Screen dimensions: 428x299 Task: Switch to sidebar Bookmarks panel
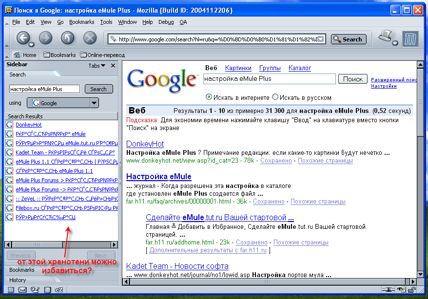tap(22, 270)
